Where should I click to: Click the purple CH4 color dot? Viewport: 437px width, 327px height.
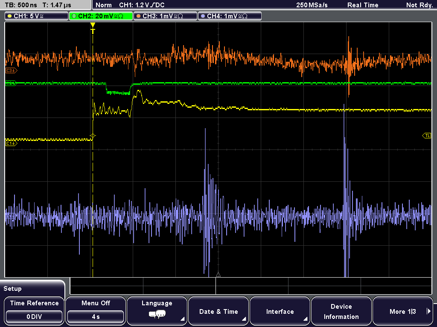pos(203,16)
